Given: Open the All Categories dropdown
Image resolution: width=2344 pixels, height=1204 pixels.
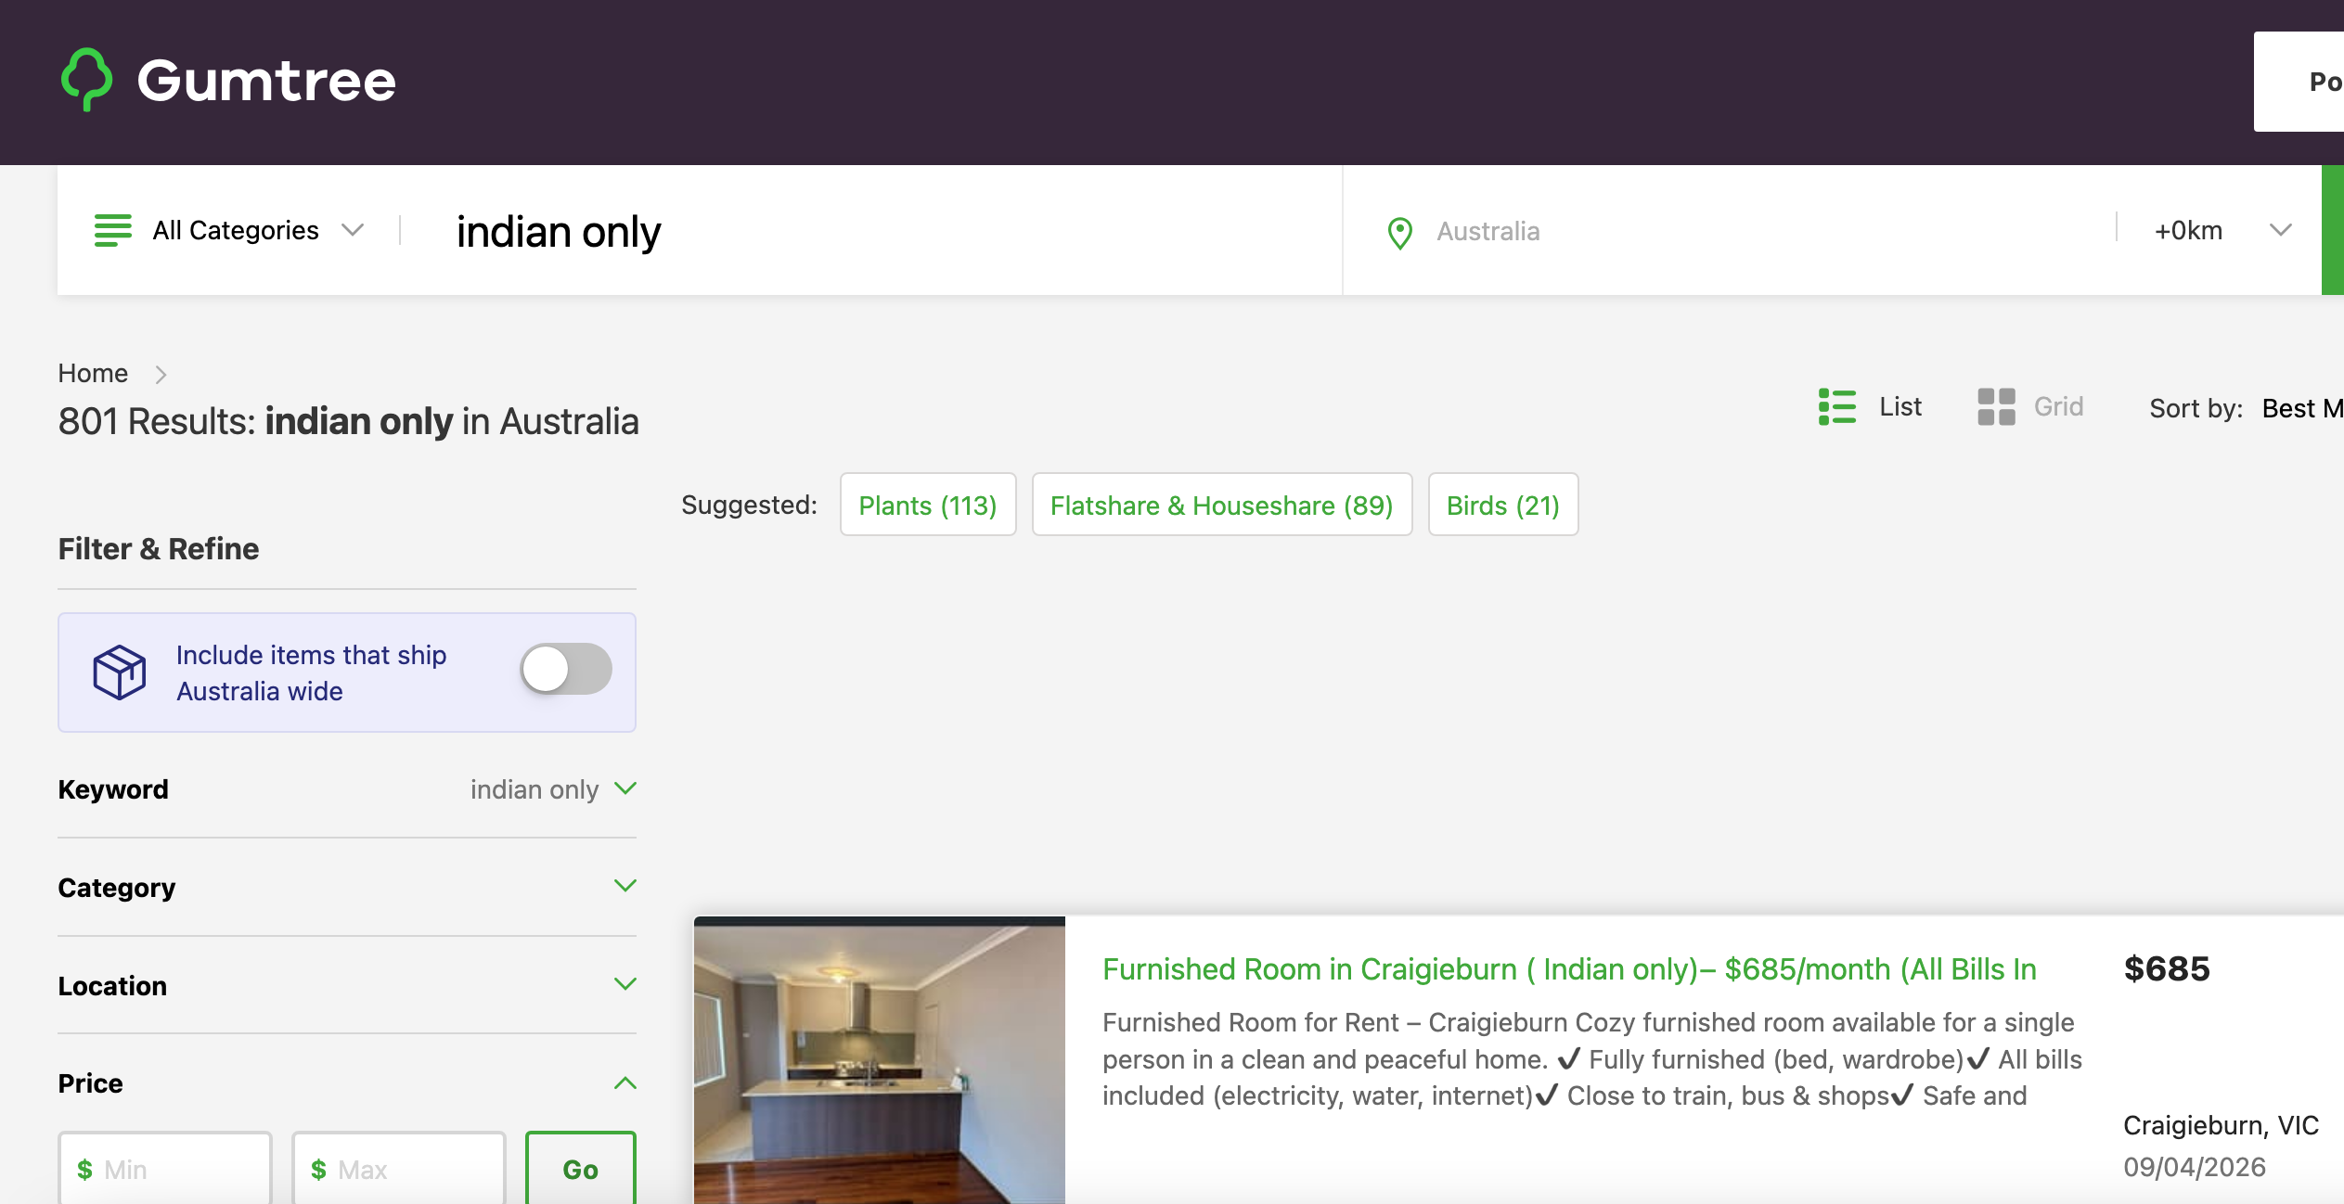Looking at the screenshot, I should point(237,230).
